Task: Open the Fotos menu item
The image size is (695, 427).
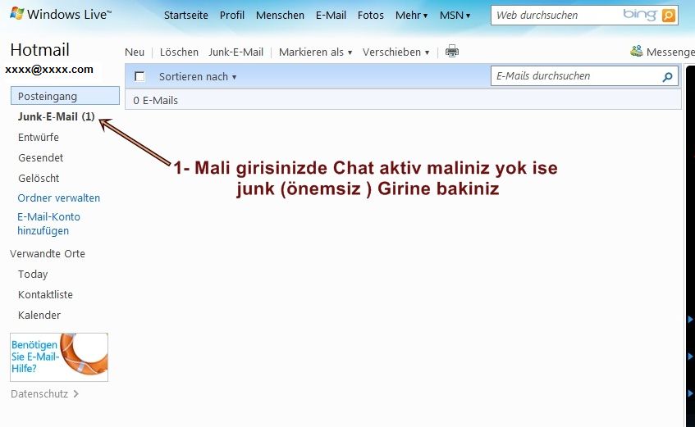Action: coord(371,15)
